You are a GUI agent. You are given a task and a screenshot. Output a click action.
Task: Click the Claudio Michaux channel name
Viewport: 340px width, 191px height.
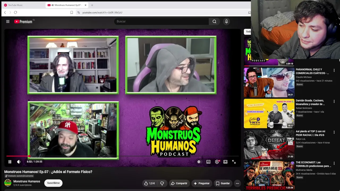pos(304,77)
